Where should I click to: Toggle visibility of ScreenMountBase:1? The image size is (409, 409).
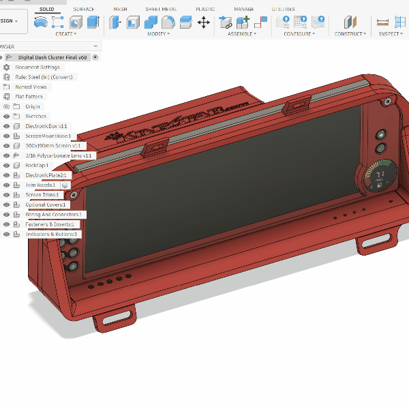[x=7, y=136]
